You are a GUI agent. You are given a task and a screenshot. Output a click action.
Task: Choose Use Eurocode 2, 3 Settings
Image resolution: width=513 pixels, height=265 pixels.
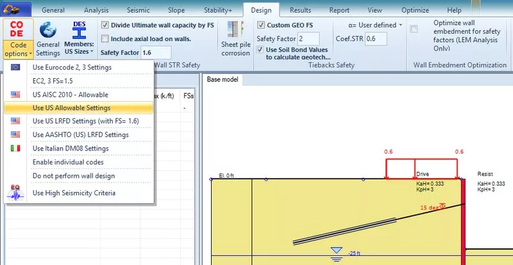click(78, 67)
